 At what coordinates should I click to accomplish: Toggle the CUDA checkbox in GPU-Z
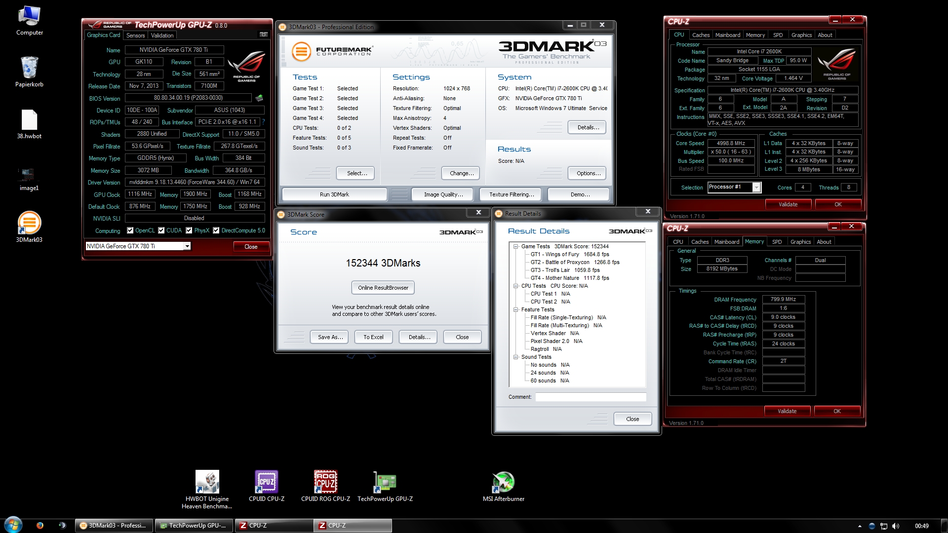(161, 230)
